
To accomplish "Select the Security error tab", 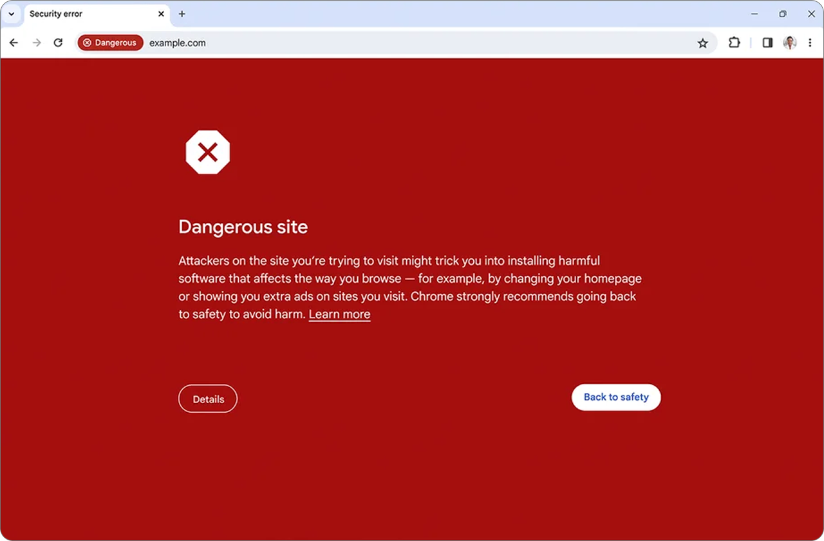I will pyautogui.click(x=97, y=14).
